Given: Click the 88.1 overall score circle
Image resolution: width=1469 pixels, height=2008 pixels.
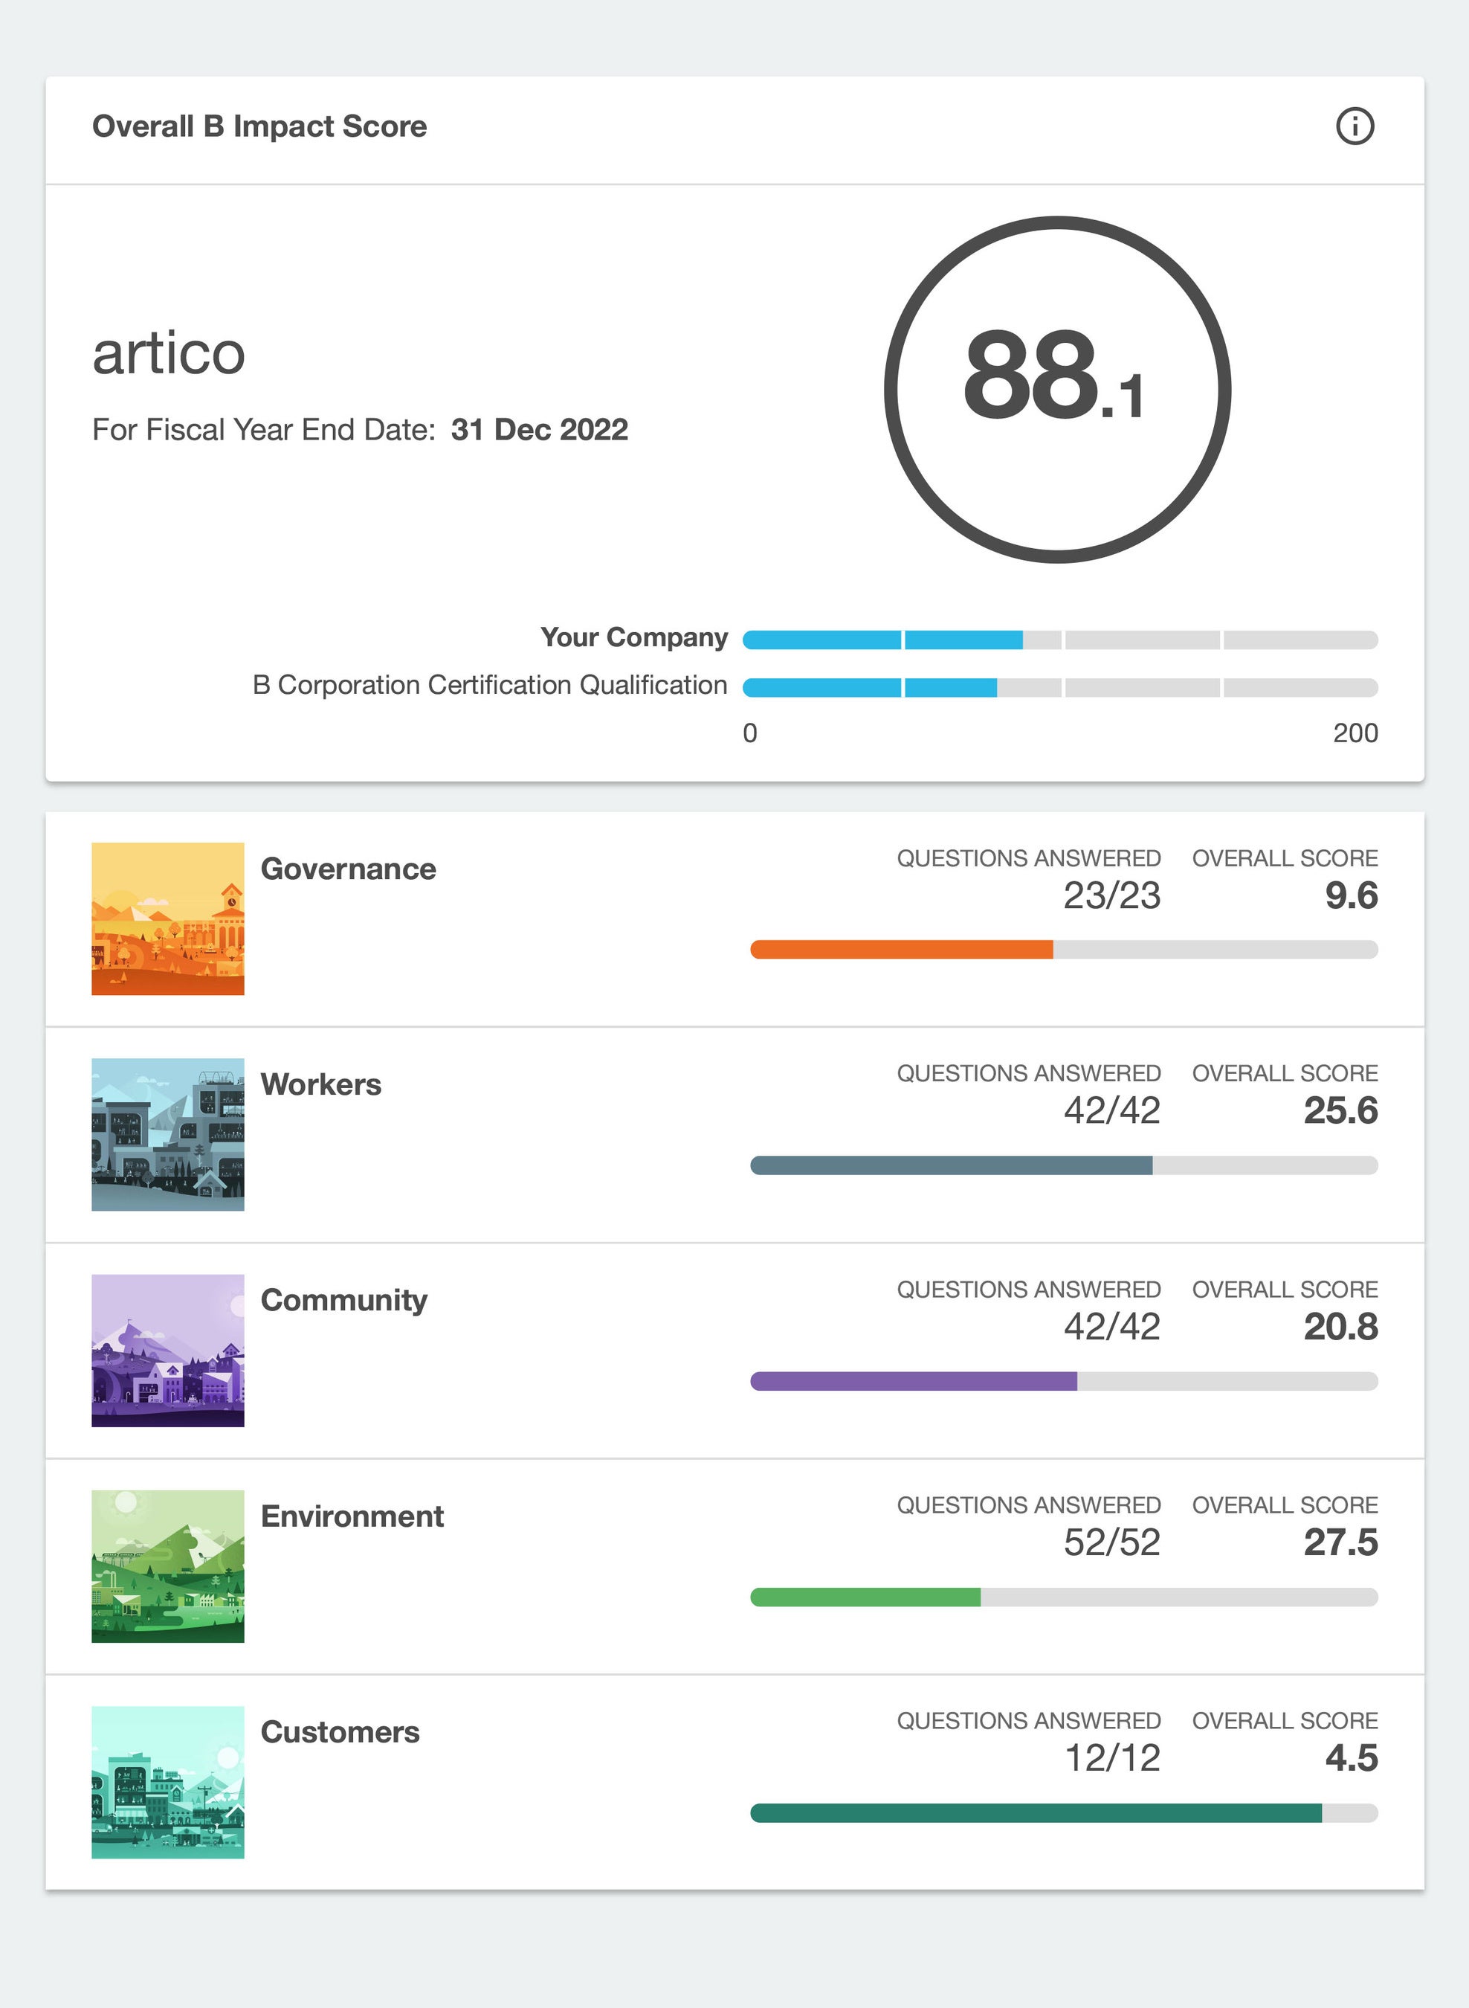Looking at the screenshot, I should coord(1057,390).
